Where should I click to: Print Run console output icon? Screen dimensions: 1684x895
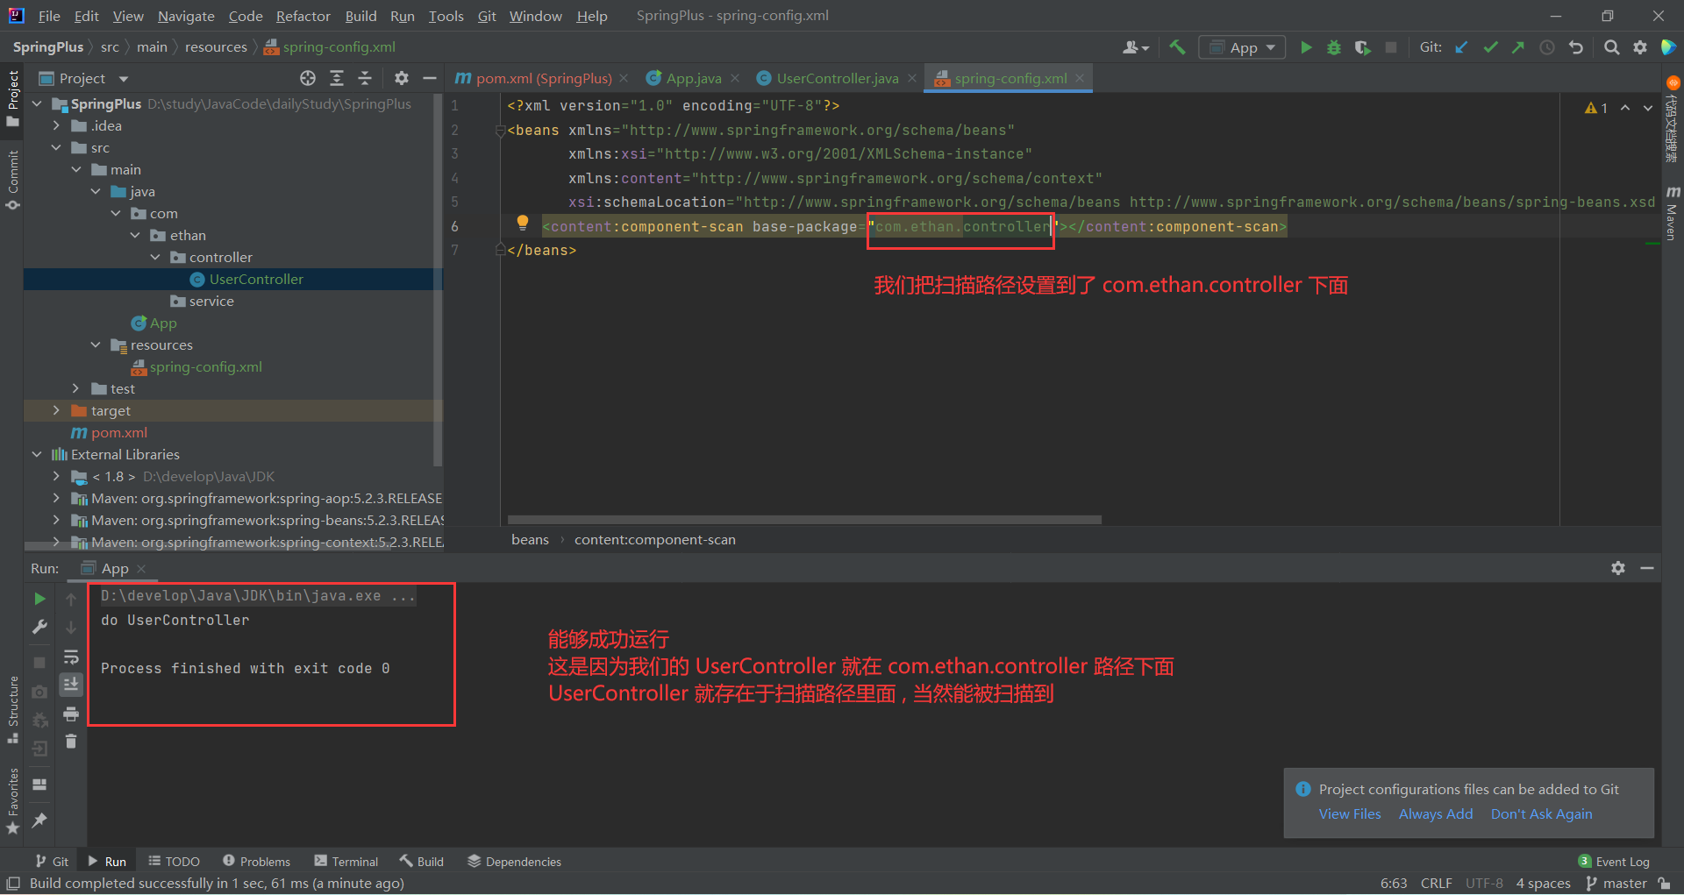pos(71,714)
